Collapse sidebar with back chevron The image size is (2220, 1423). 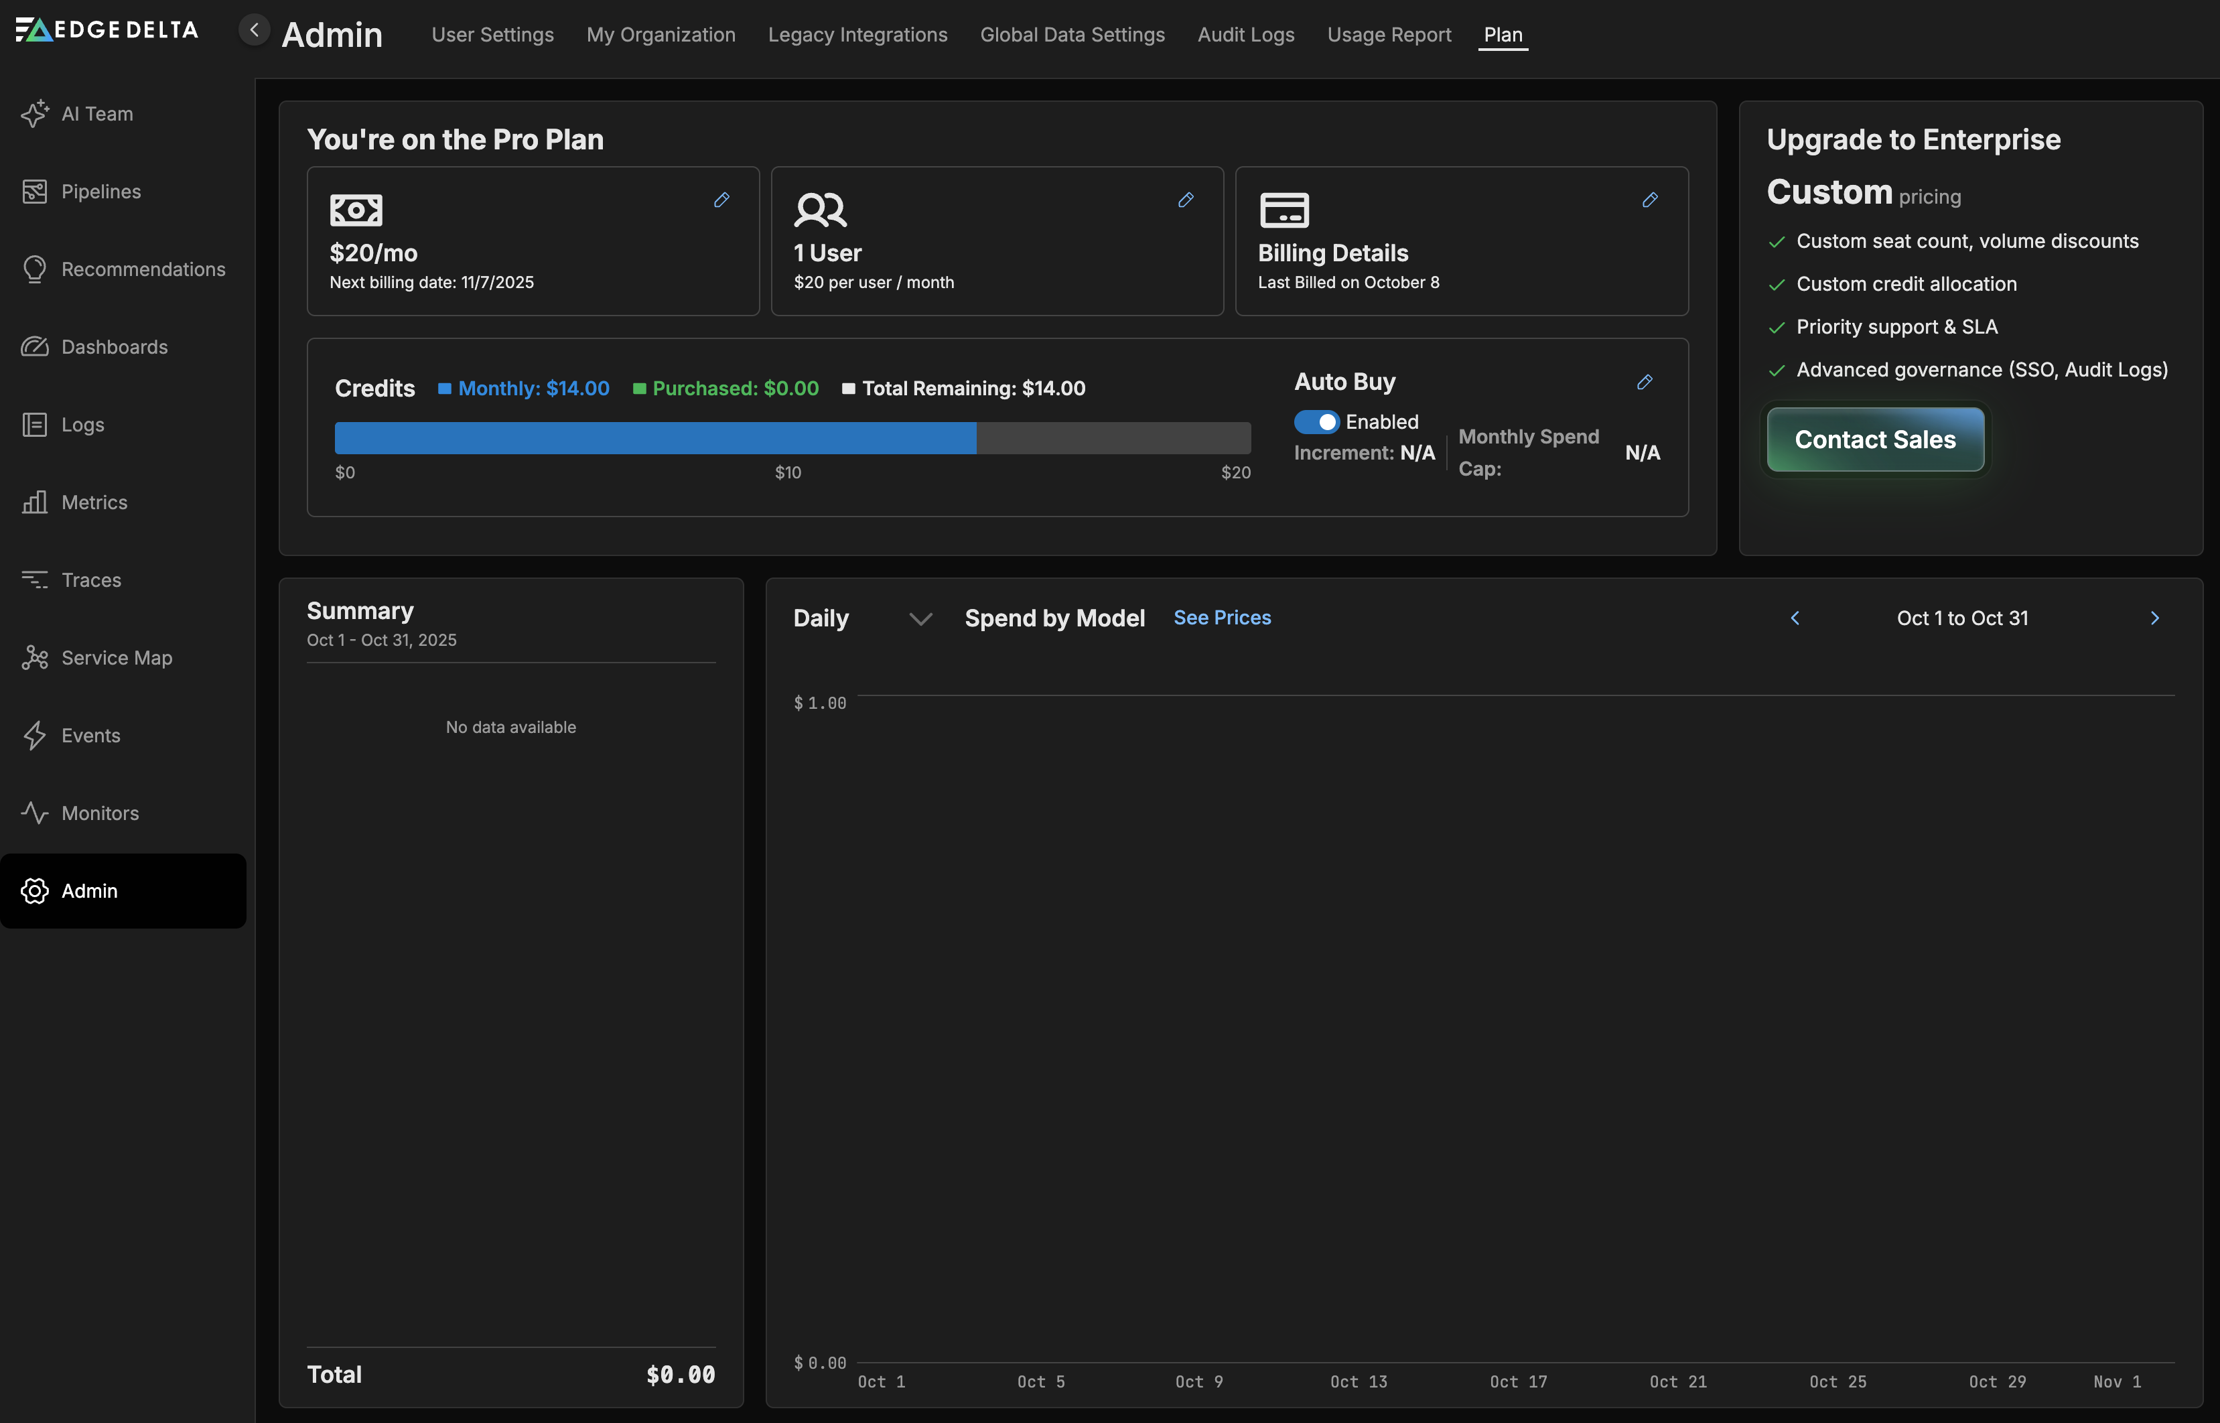tap(254, 29)
